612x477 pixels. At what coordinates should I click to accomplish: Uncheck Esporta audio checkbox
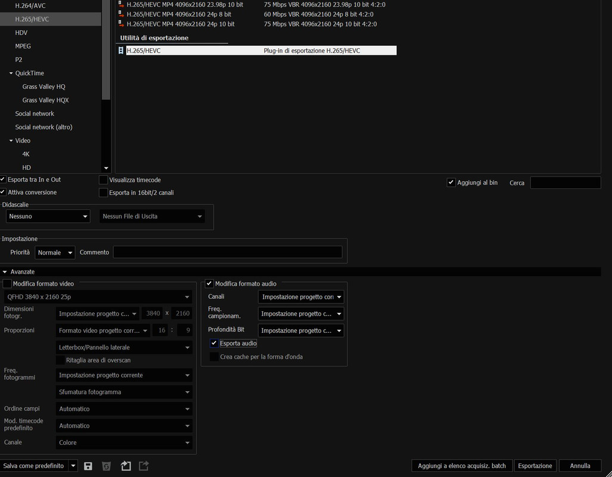coord(214,343)
